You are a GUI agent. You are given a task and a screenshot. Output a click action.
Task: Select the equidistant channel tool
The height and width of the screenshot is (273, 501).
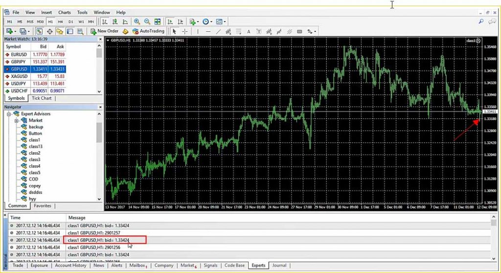(x=228, y=31)
